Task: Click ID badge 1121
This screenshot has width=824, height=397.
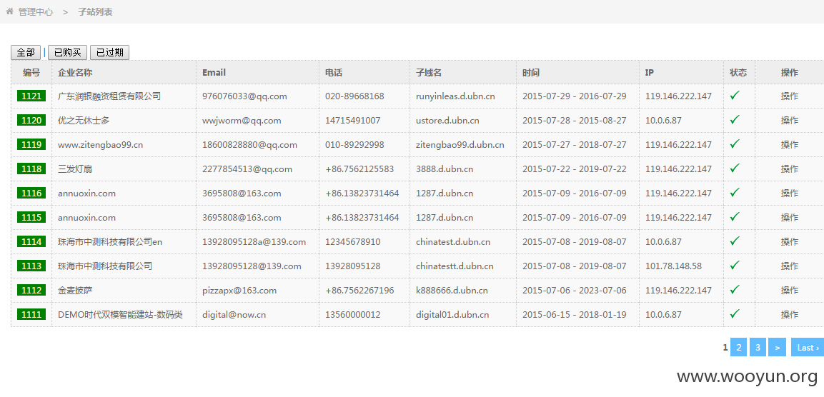Action: [31, 96]
